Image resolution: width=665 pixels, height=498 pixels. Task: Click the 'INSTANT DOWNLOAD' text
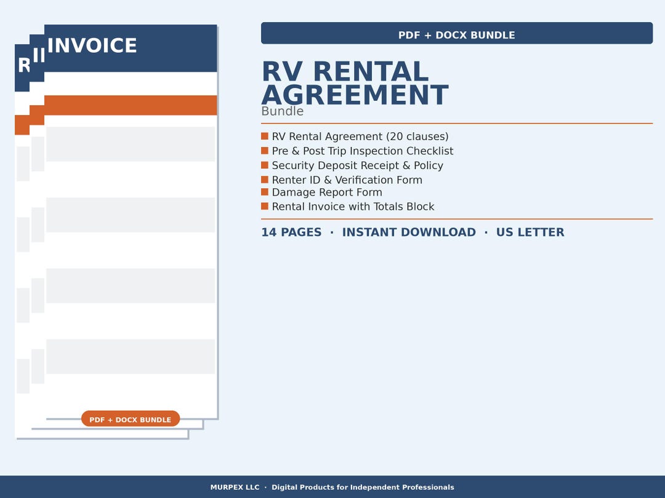click(409, 232)
